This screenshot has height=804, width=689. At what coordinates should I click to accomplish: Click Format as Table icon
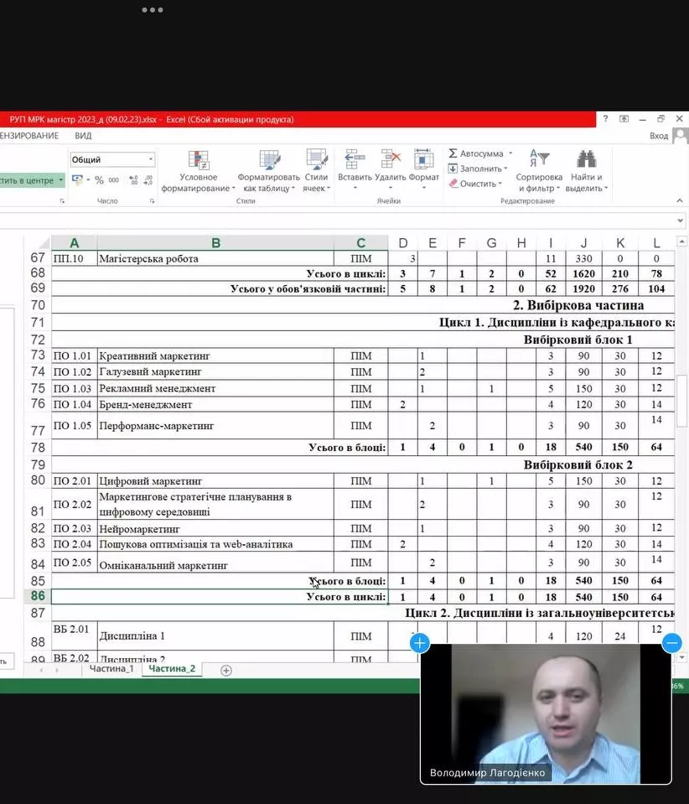click(x=268, y=160)
